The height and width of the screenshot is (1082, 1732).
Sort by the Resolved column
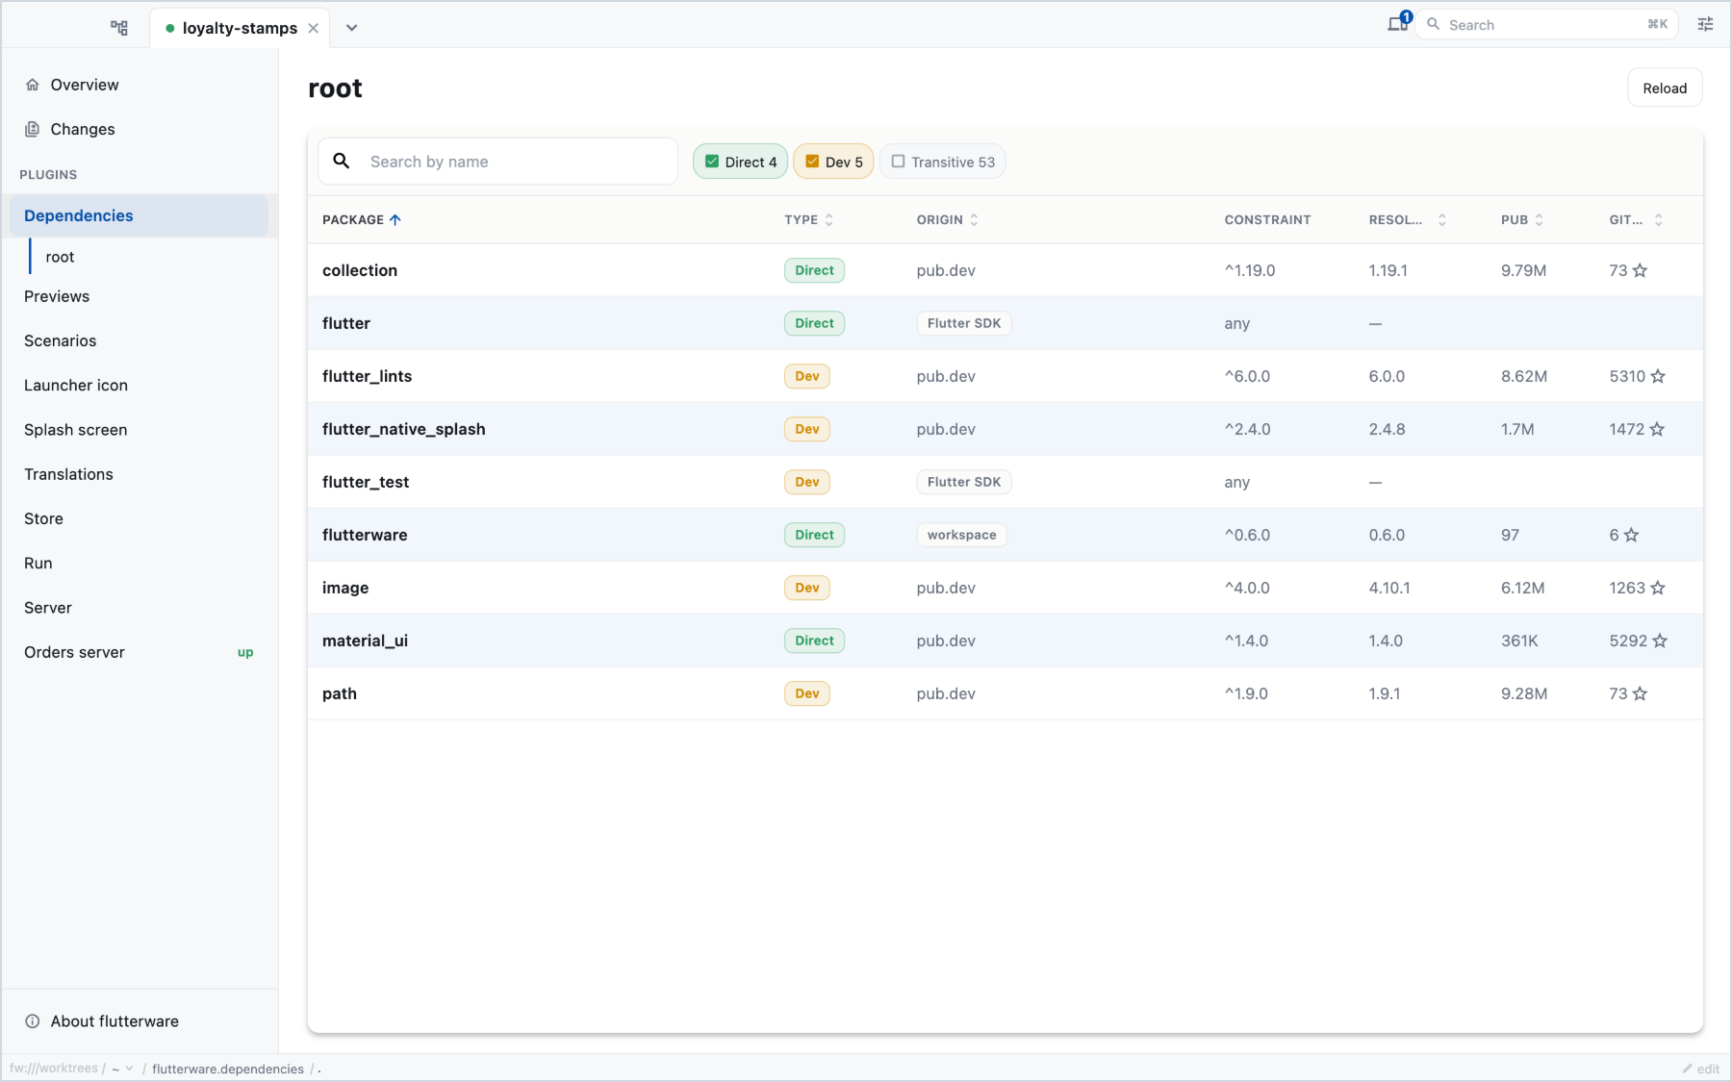click(1407, 219)
